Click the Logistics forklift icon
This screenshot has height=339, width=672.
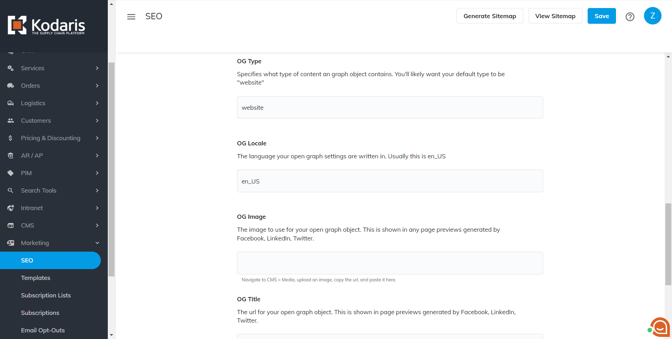tap(10, 103)
